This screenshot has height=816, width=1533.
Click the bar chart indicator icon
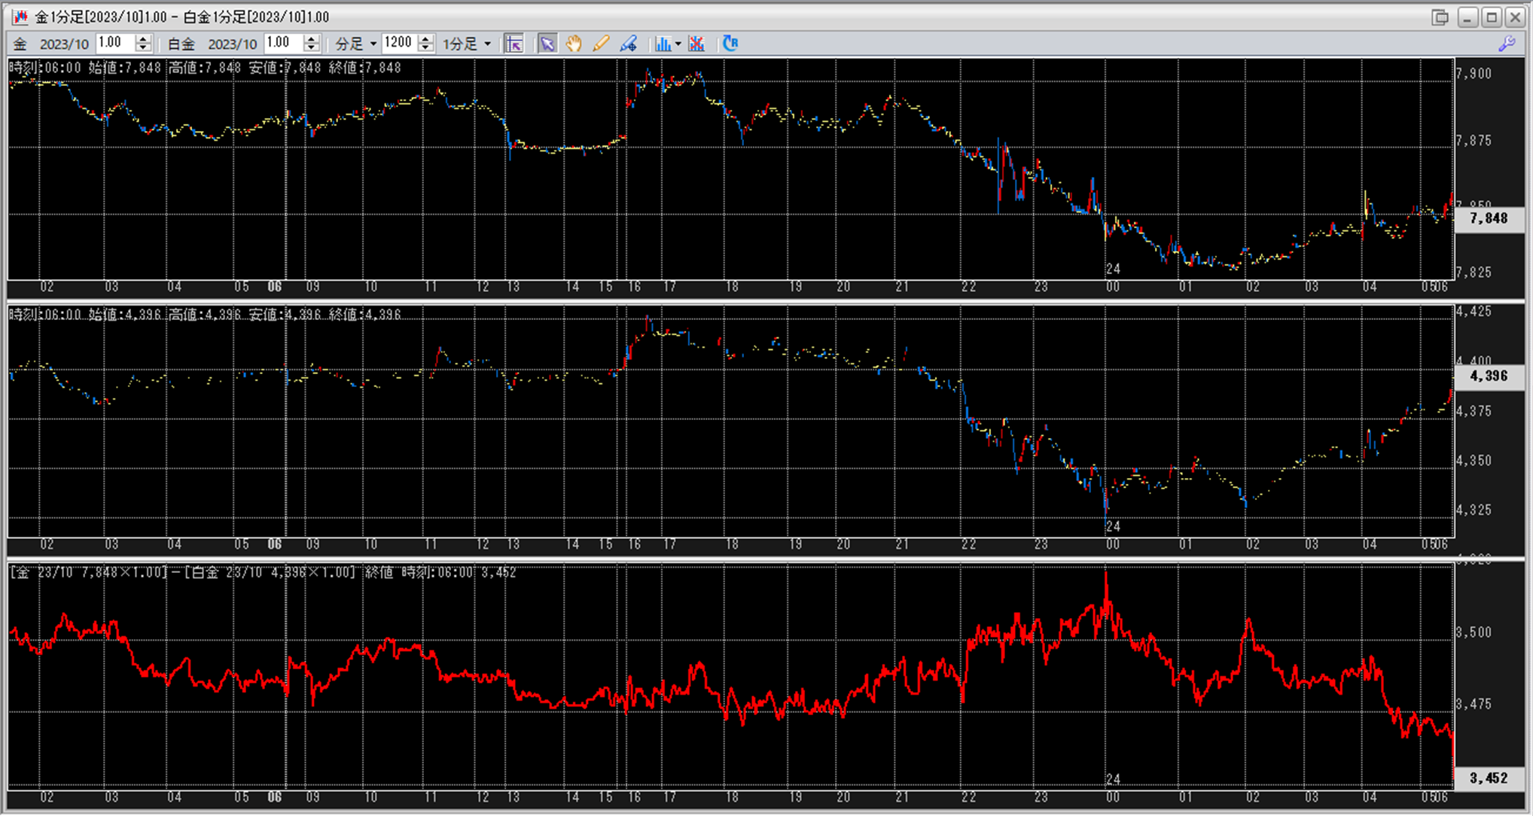point(663,44)
